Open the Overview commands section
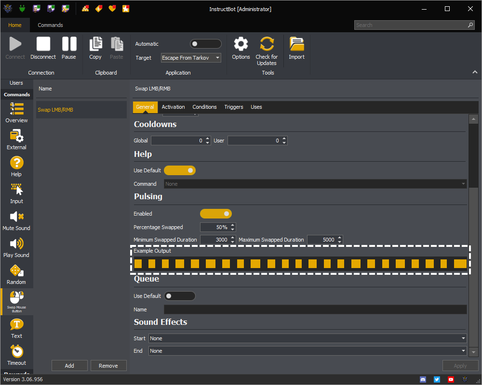Screen dimensions: 482x385 [x=16, y=113]
